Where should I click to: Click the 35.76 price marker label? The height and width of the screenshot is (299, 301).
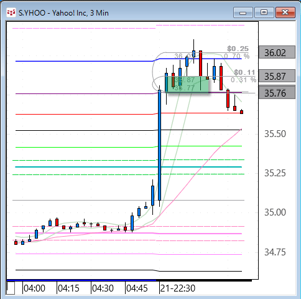pyautogui.click(x=277, y=93)
